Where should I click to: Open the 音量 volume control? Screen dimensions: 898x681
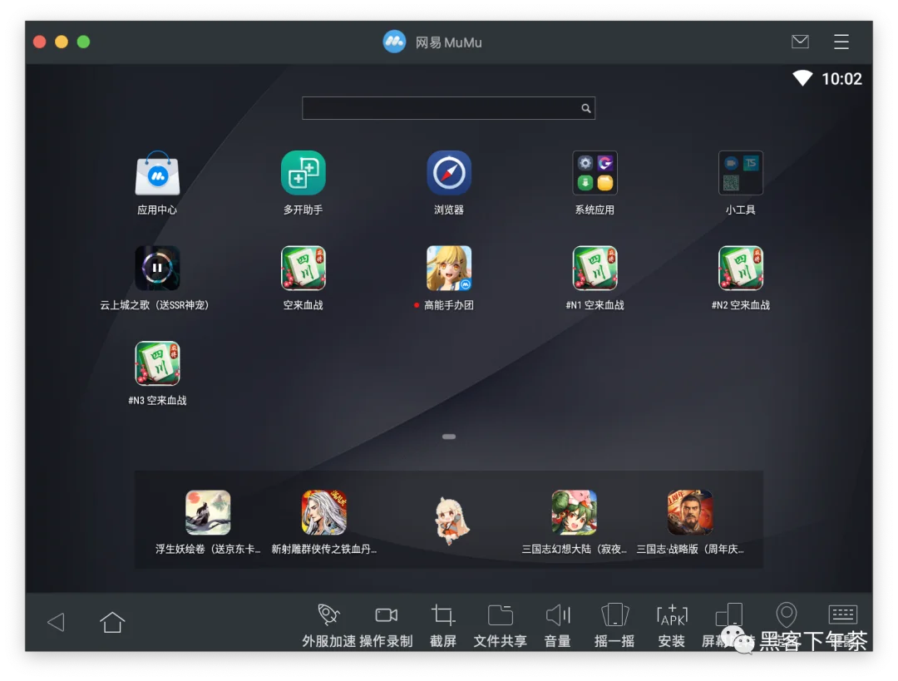[x=558, y=624]
